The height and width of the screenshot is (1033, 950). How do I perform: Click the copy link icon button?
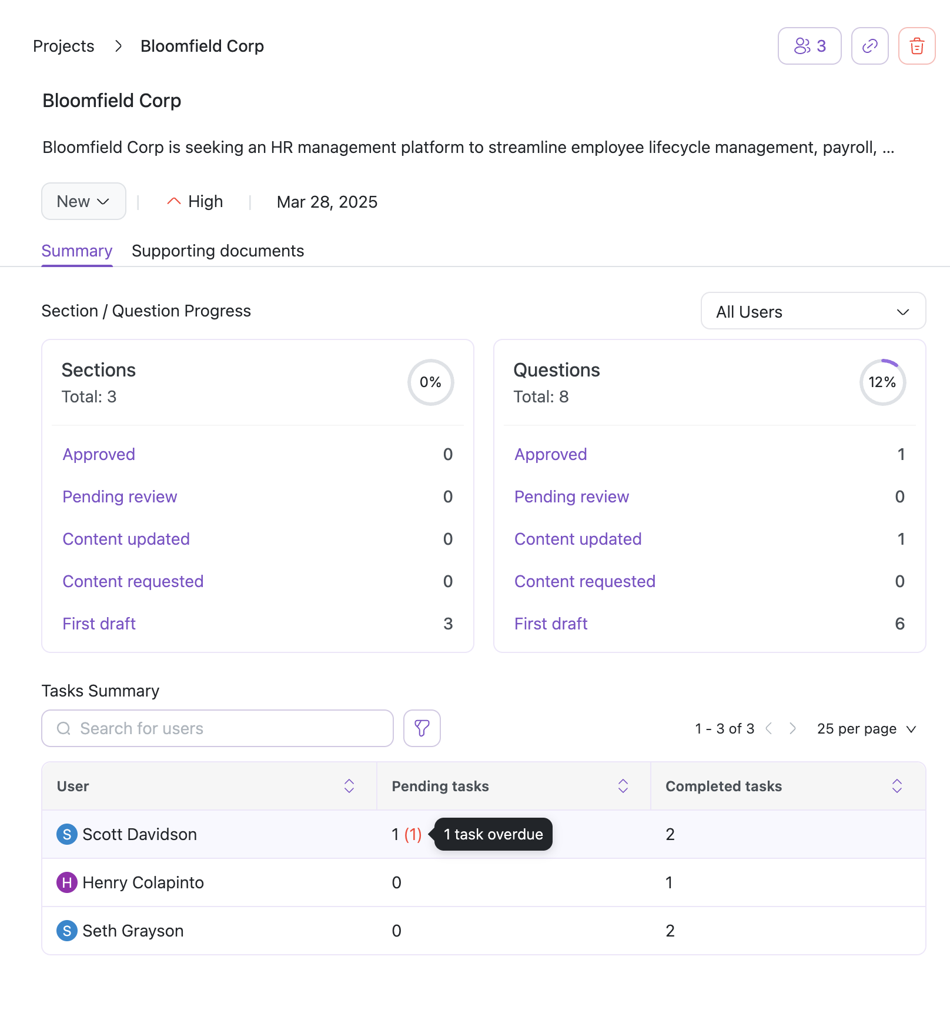[869, 46]
